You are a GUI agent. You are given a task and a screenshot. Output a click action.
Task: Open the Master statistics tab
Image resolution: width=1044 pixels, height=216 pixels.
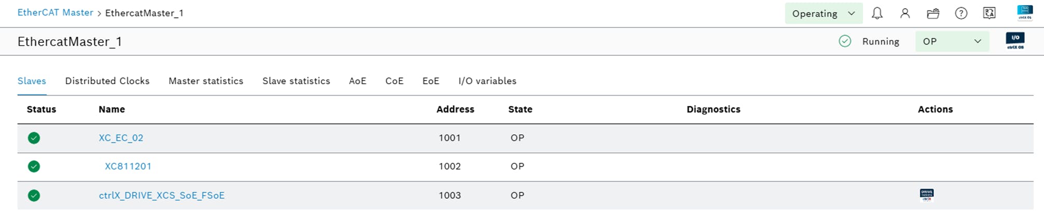pos(206,81)
